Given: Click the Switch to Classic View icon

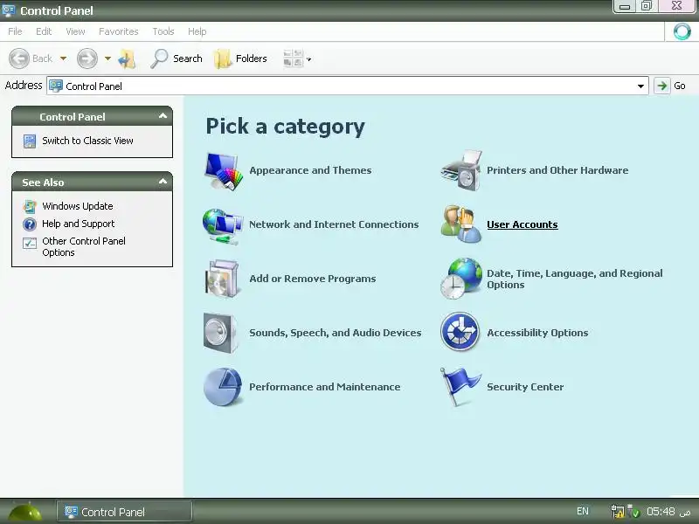Looking at the screenshot, I should (30, 141).
